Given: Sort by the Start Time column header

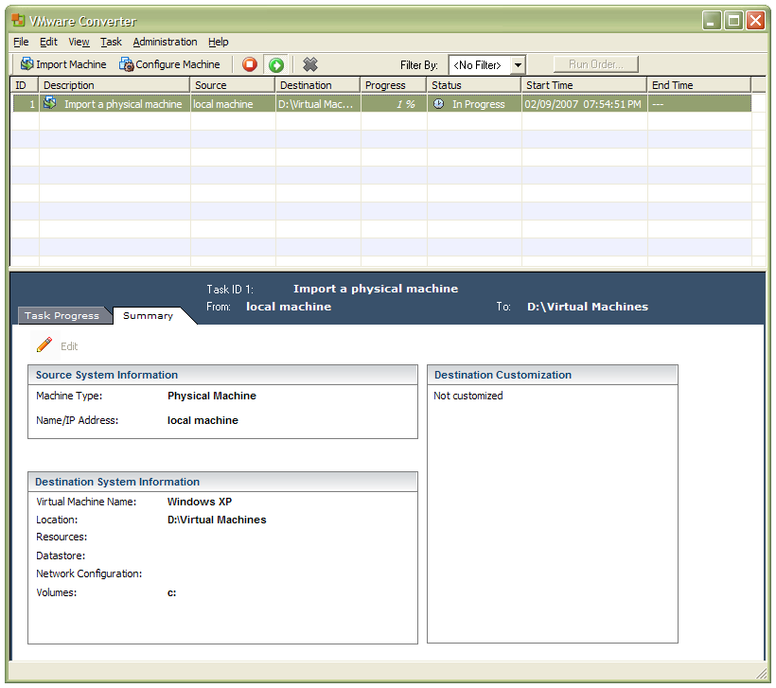Looking at the screenshot, I should coord(585,85).
